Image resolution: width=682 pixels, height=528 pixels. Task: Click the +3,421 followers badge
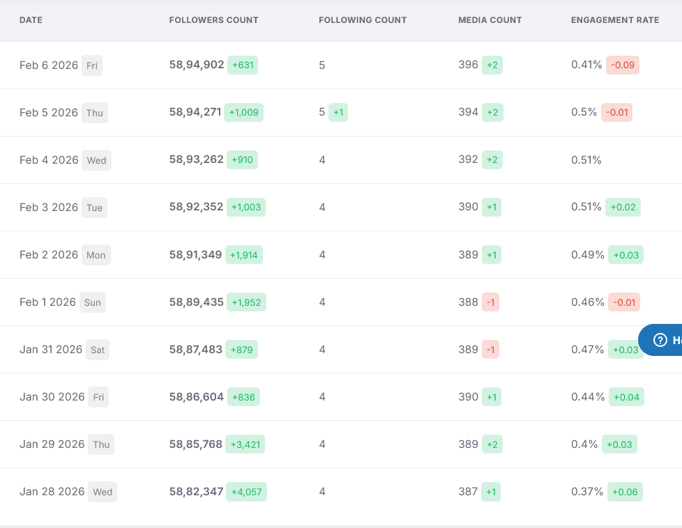(x=245, y=444)
